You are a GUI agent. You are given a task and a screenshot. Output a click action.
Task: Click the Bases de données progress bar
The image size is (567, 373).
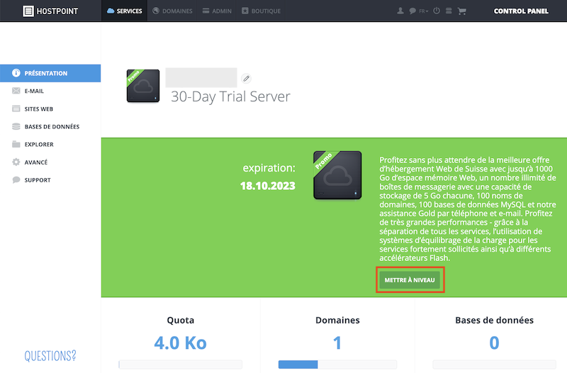tap(494, 364)
